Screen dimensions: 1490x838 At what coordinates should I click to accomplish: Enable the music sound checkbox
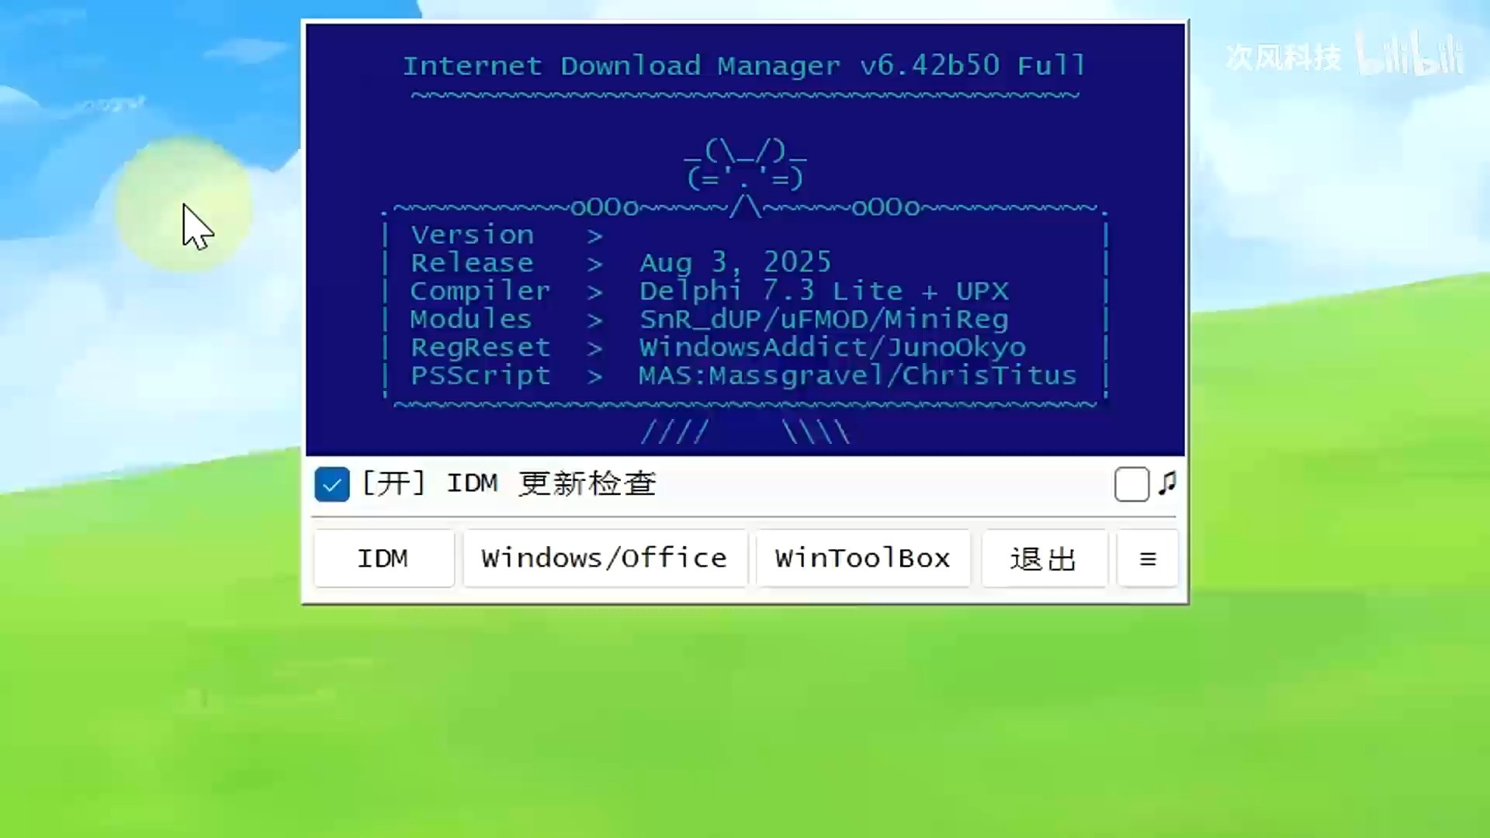pos(1131,483)
